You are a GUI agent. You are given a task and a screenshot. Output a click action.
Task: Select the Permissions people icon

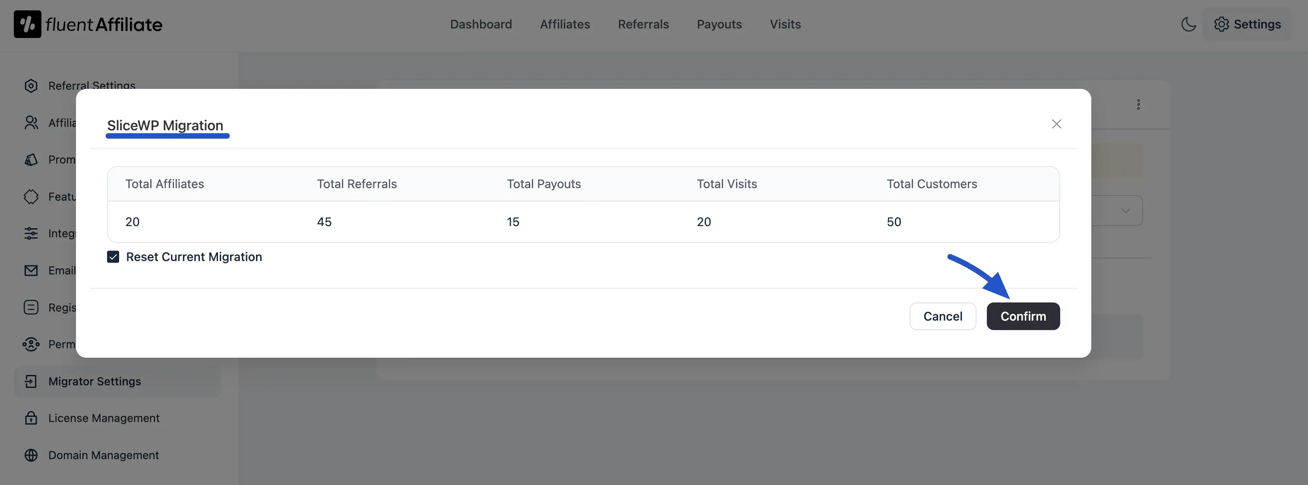click(x=31, y=344)
